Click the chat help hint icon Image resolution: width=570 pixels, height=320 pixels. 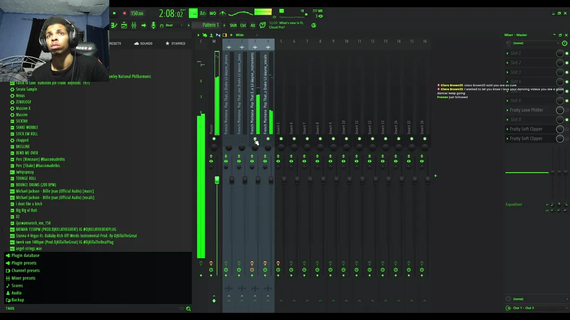pos(263,25)
